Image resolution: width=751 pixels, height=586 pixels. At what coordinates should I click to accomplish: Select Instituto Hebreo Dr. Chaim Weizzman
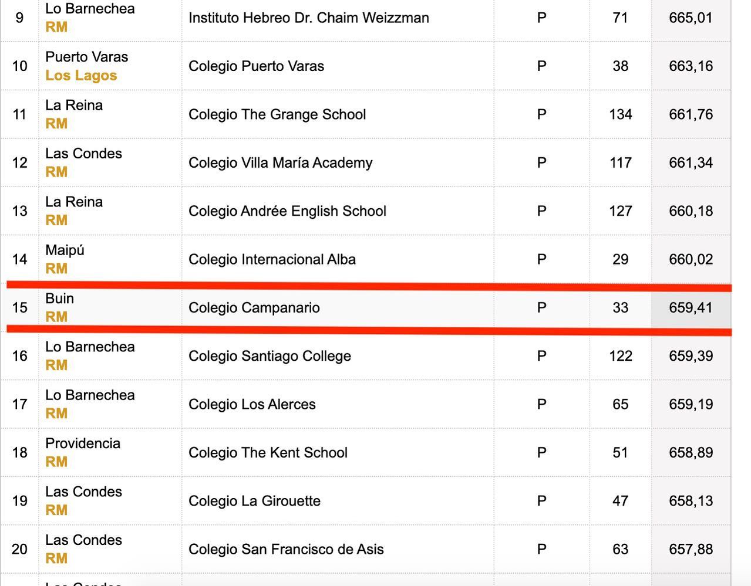click(x=308, y=18)
